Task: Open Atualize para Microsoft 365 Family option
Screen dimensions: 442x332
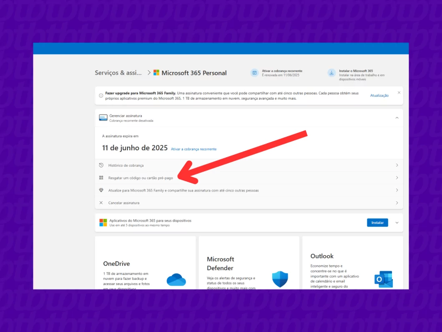Action: point(249,190)
